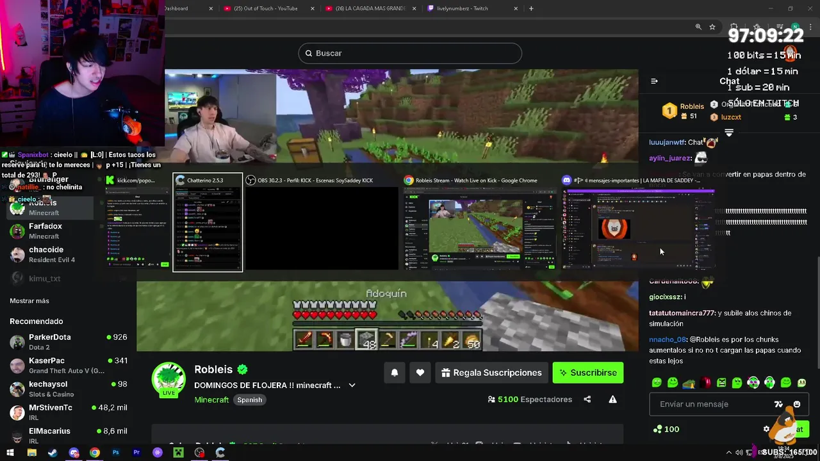Click the Spanish language tag
This screenshot has width=820, height=461.
click(250, 400)
